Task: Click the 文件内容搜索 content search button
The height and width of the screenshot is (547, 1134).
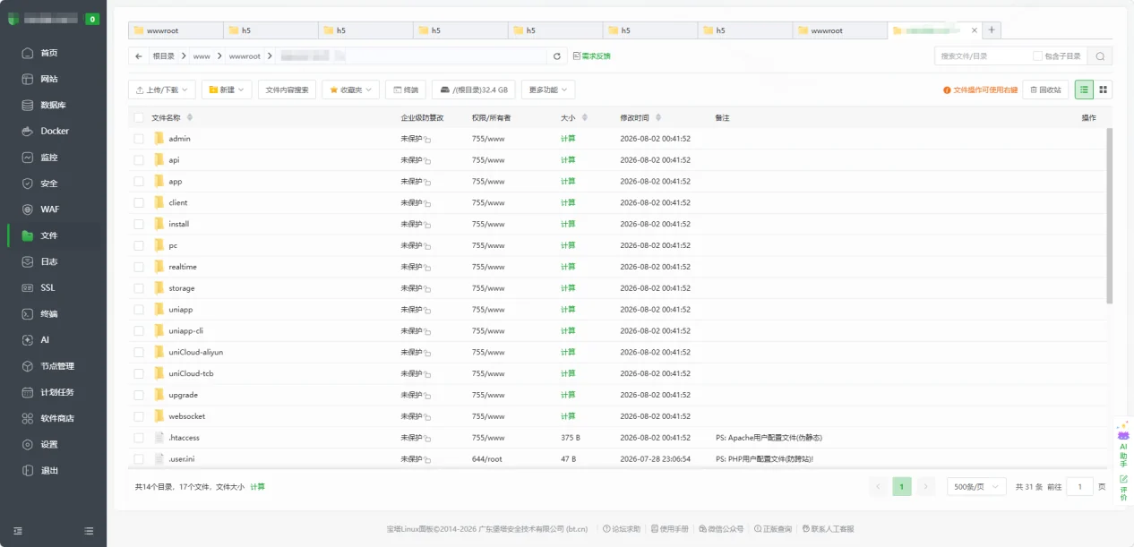Action: [287, 90]
